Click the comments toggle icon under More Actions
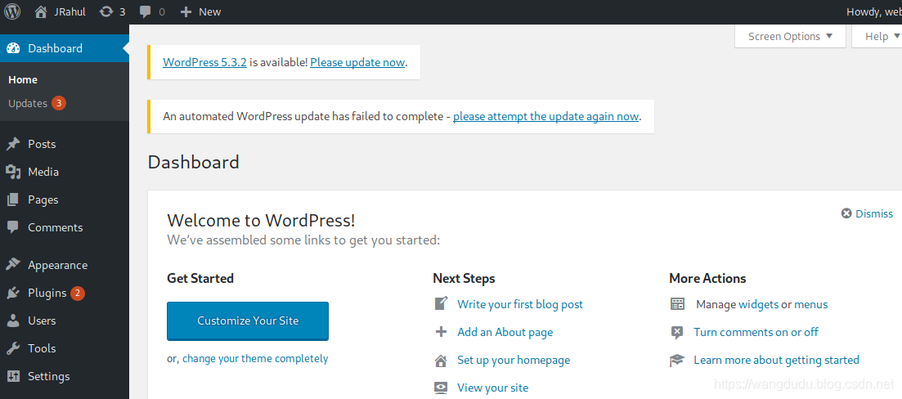 coord(677,332)
